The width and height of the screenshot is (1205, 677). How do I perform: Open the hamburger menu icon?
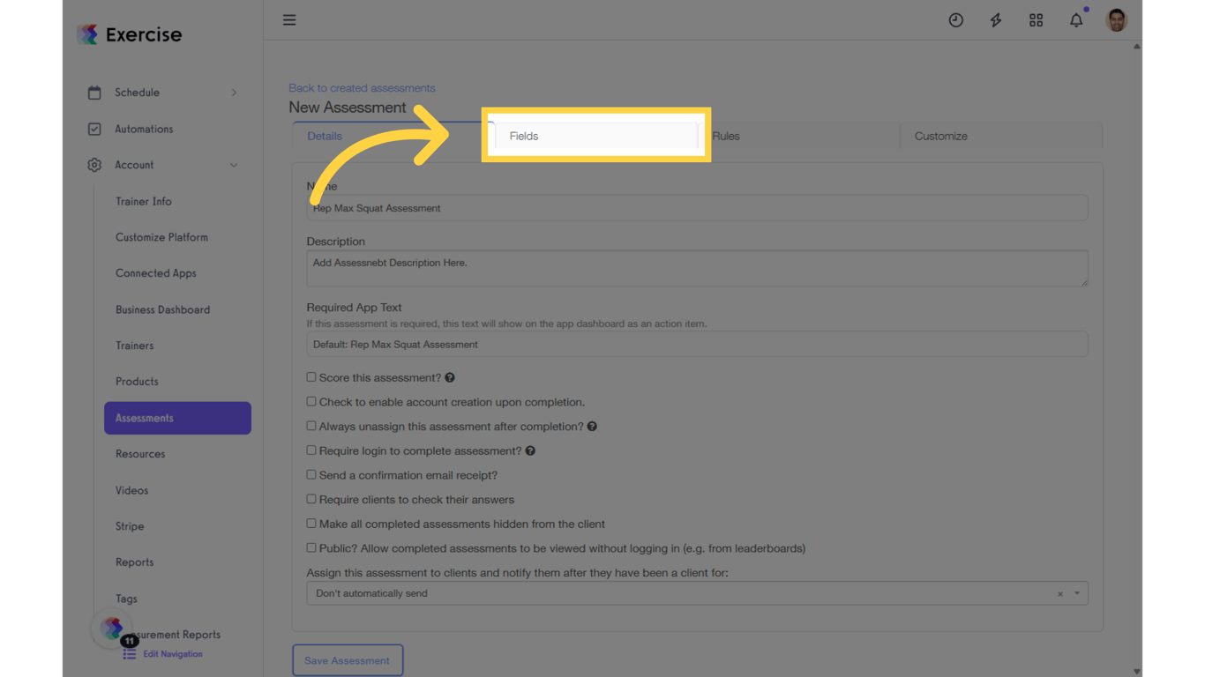tap(289, 19)
